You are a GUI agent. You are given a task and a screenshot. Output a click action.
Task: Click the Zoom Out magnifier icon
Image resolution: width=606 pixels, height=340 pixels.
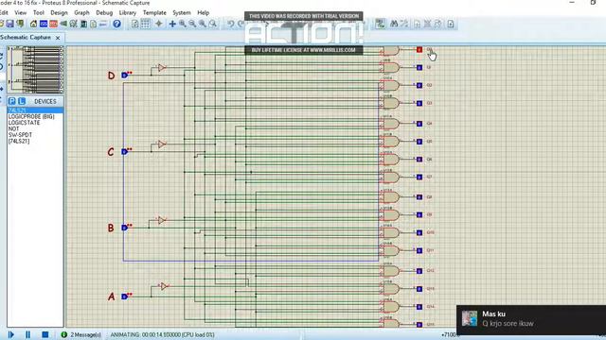point(192,24)
